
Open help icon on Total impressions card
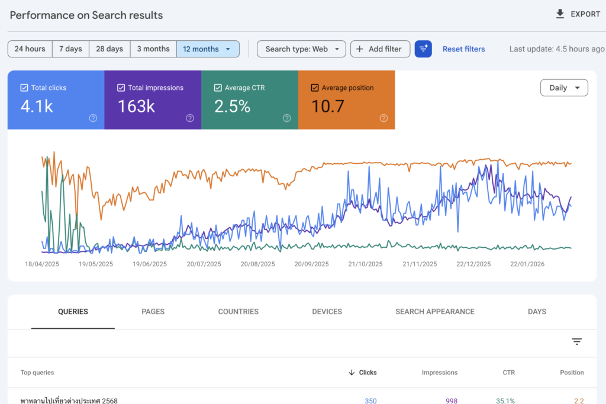pyautogui.click(x=190, y=118)
